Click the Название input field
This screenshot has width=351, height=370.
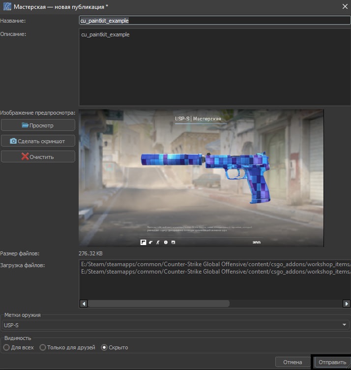pos(215,21)
